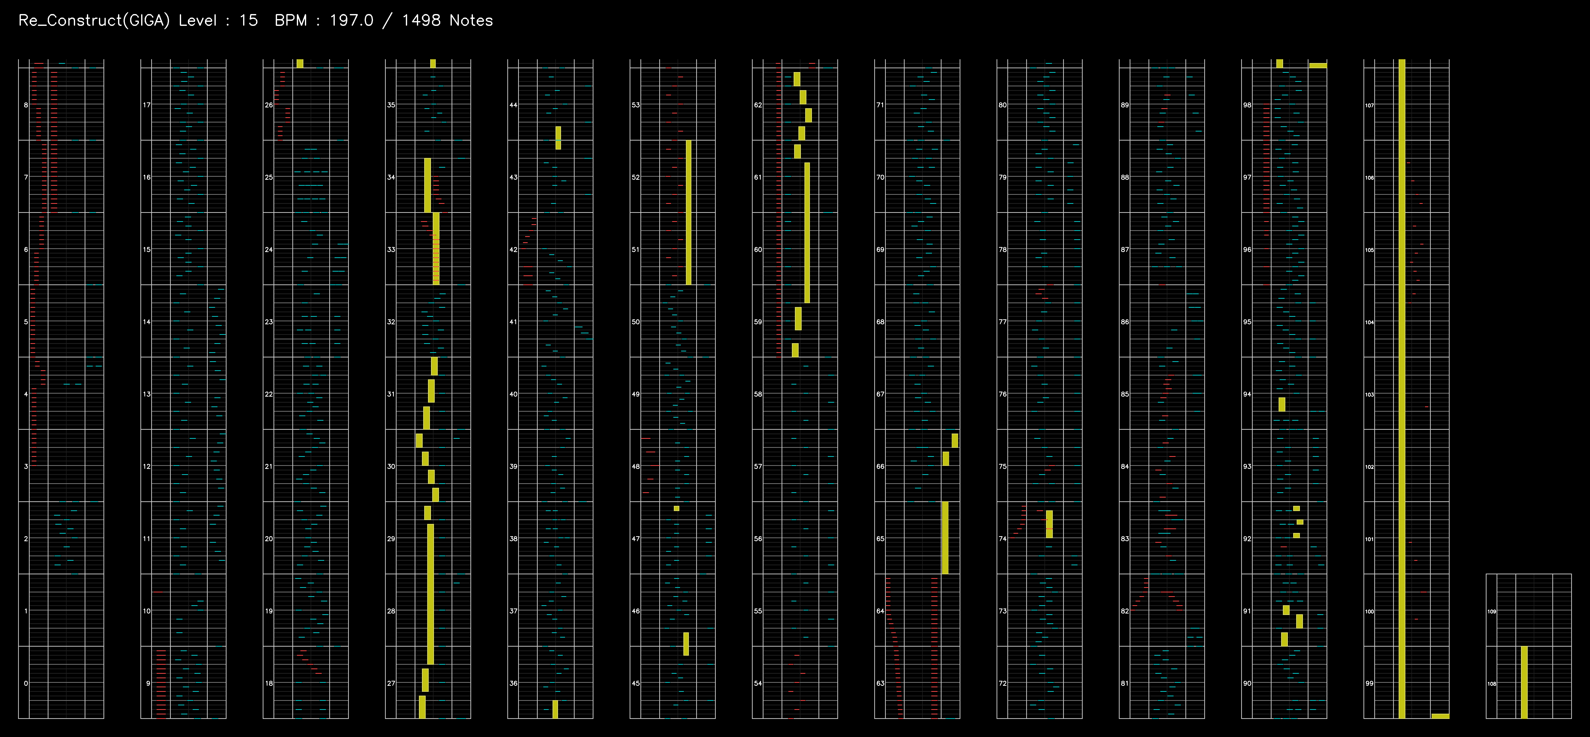Select measure number 35 label

pyautogui.click(x=391, y=105)
